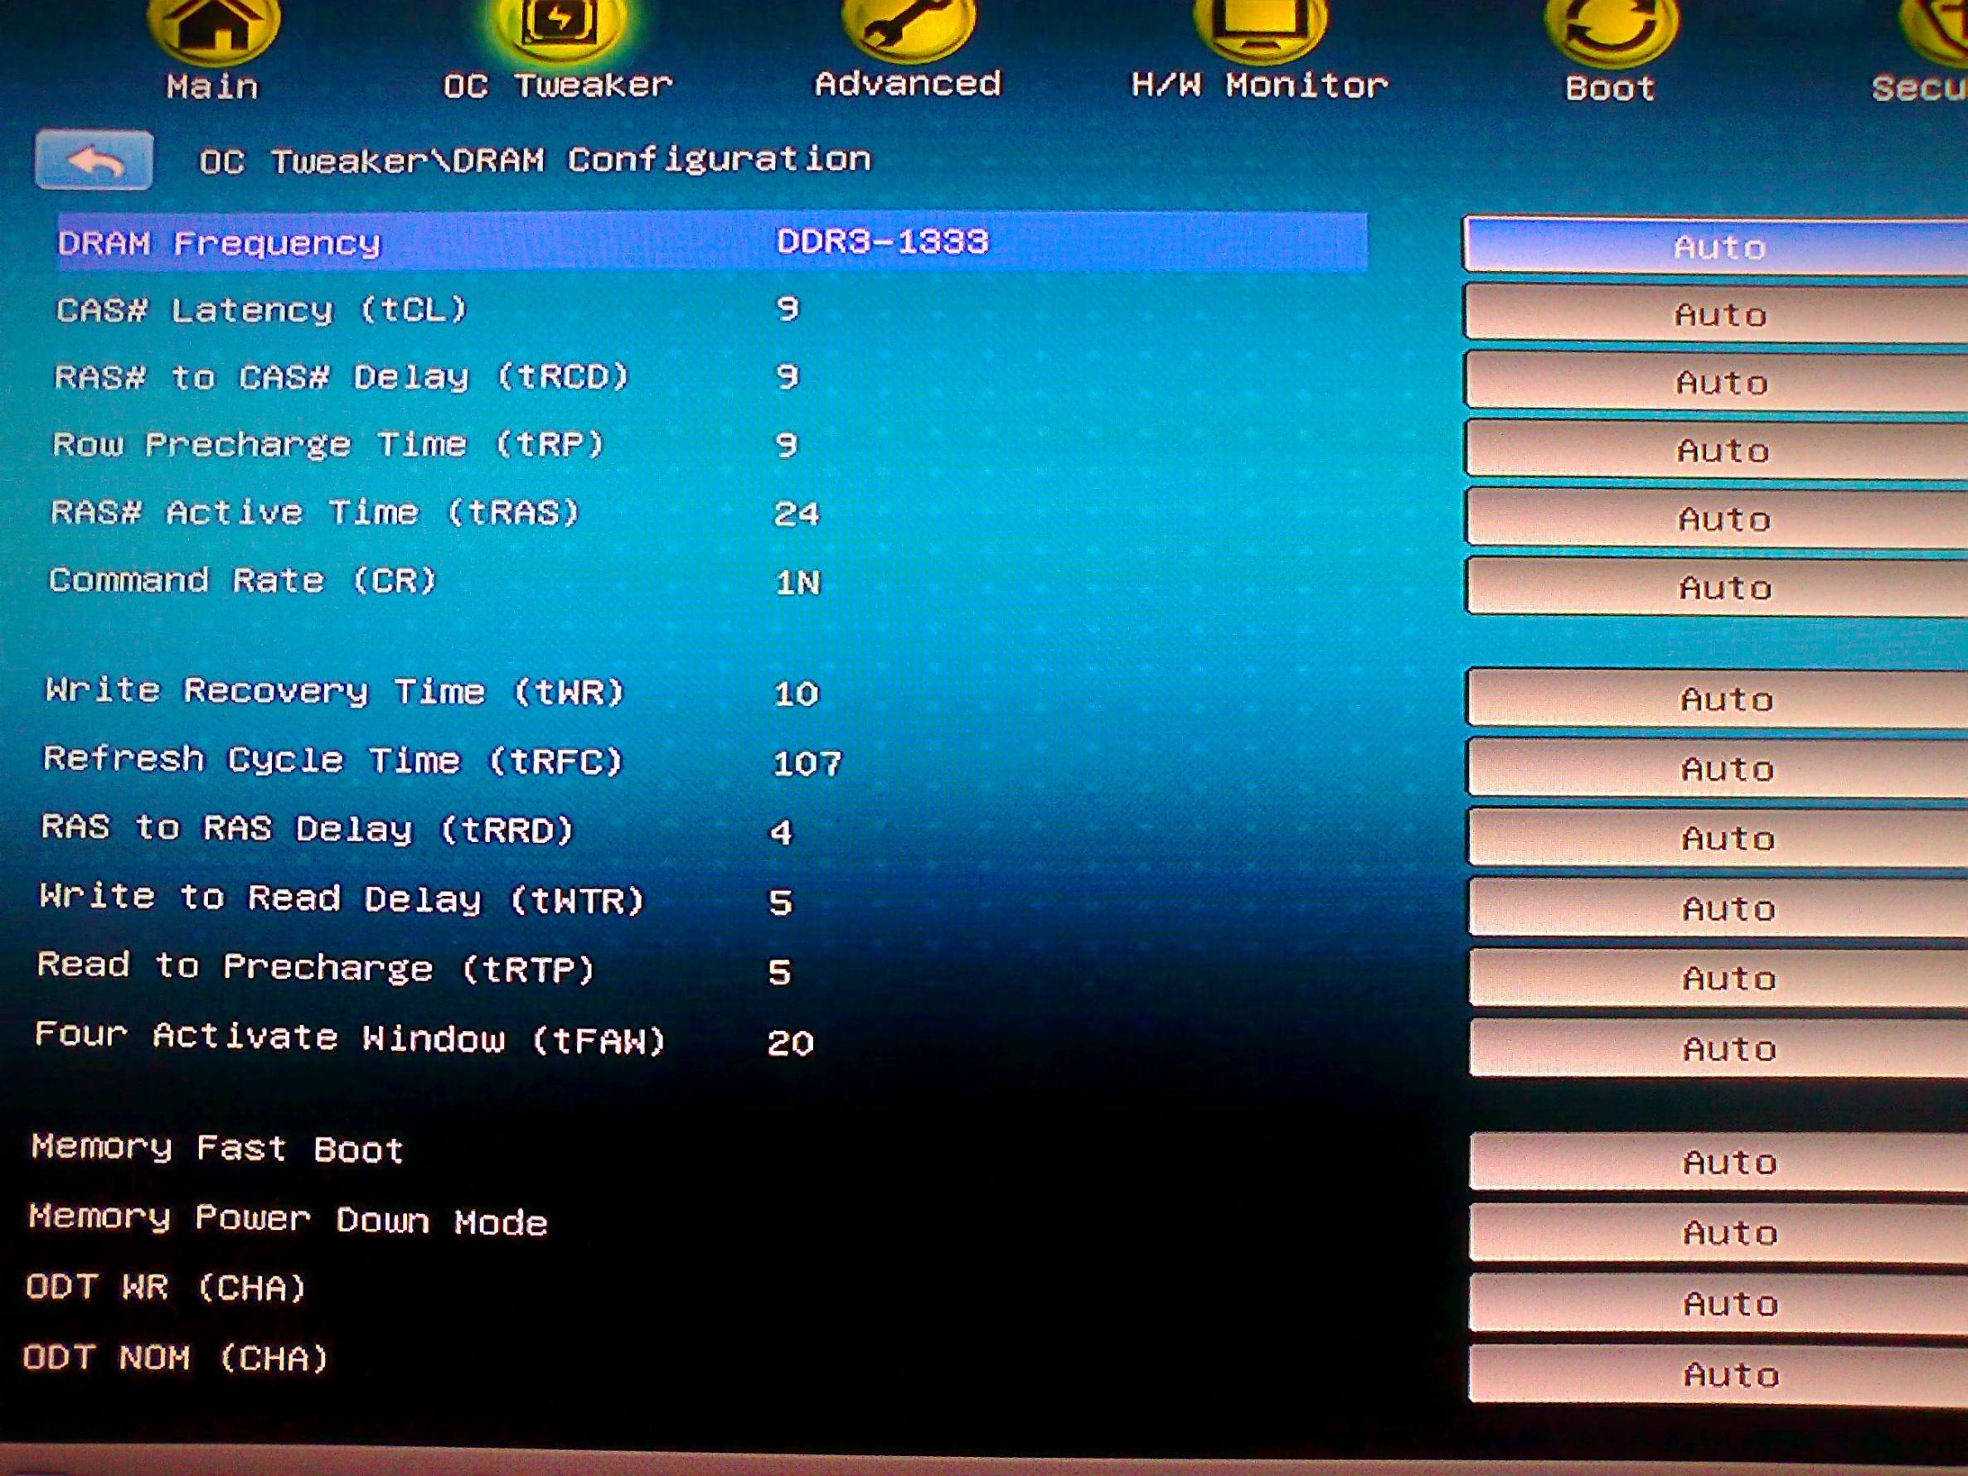Change tRFC Auto setting box
1968x1476 pixels.
[x=1726, y=767]
